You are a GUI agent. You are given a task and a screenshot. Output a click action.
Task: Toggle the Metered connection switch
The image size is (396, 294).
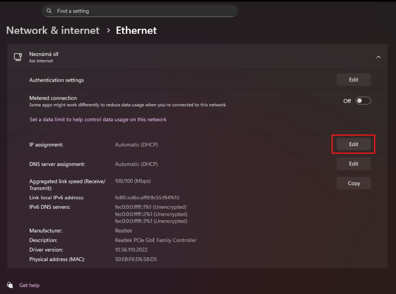(363, 101)
